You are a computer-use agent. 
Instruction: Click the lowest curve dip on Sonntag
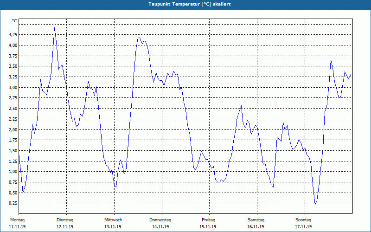(x=315, y=204)
